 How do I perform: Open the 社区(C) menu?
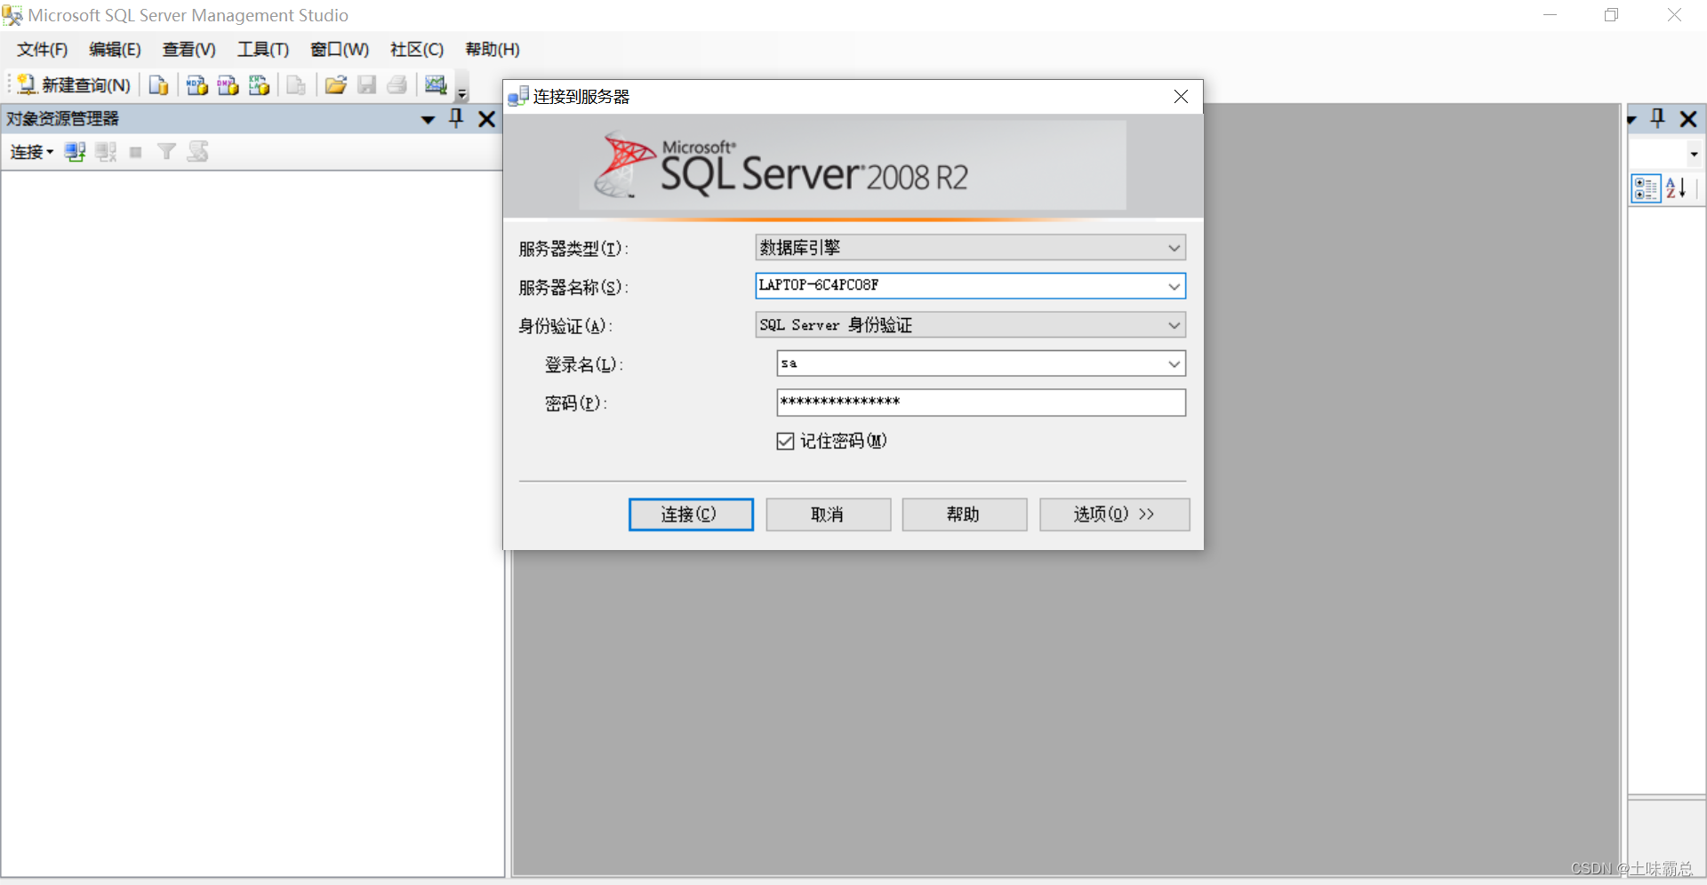(x=416, y=50)
